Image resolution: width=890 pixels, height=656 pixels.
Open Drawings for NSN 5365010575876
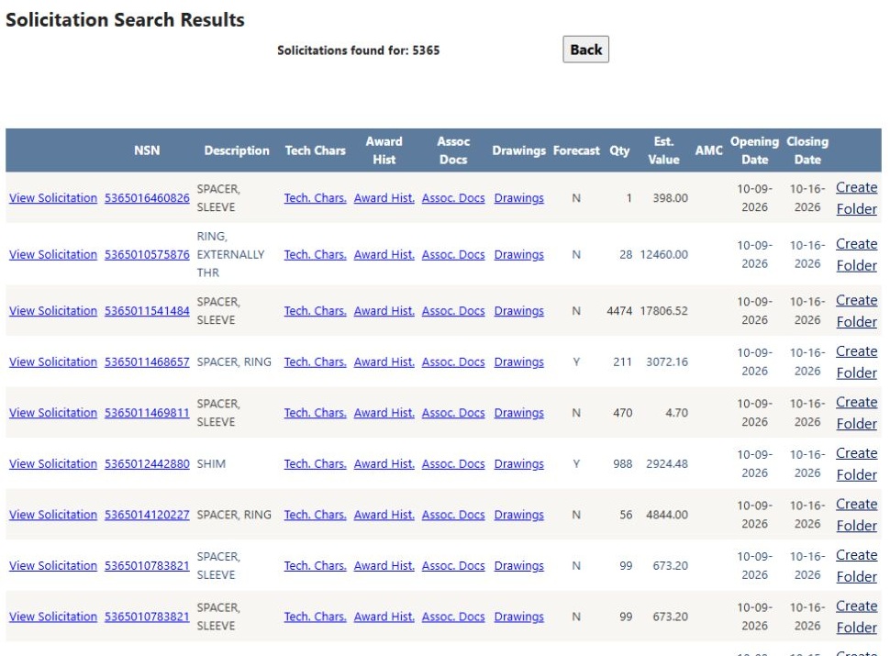518,254
